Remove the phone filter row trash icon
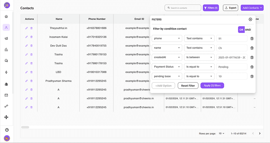Viewport: 270px width, 143px height. (252, 39)
